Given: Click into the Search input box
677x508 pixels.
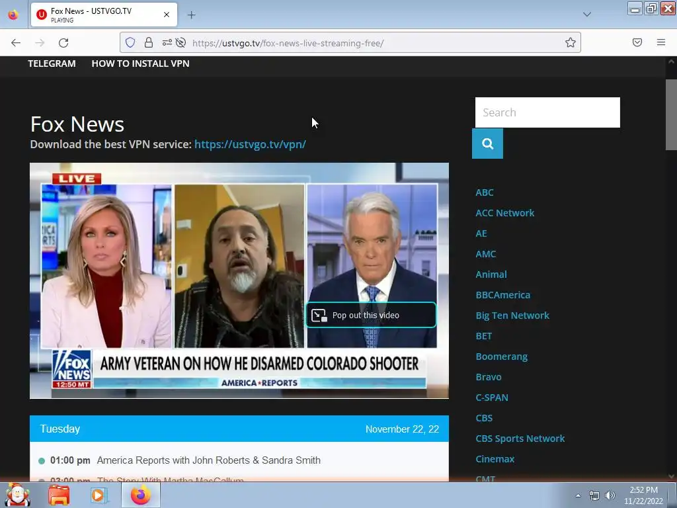Looking at the screenshot, I should pyautogui.click(x=547, y=112).
